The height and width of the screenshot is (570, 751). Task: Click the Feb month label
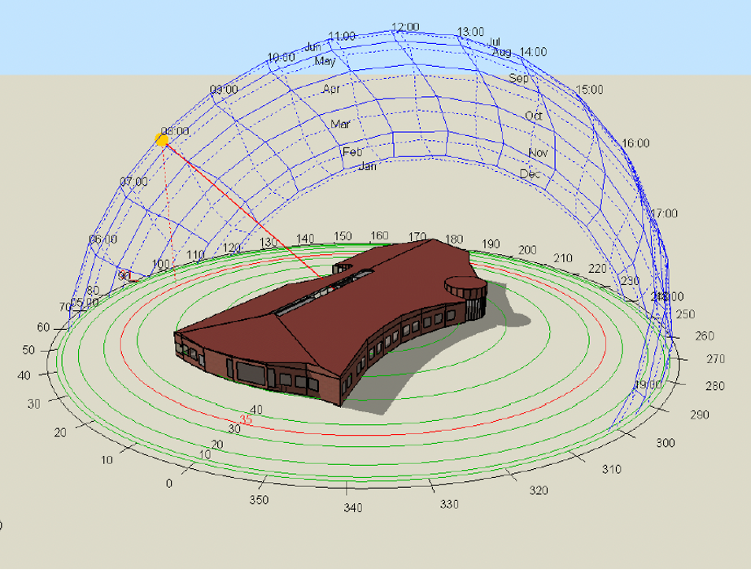tap(352, 152)
